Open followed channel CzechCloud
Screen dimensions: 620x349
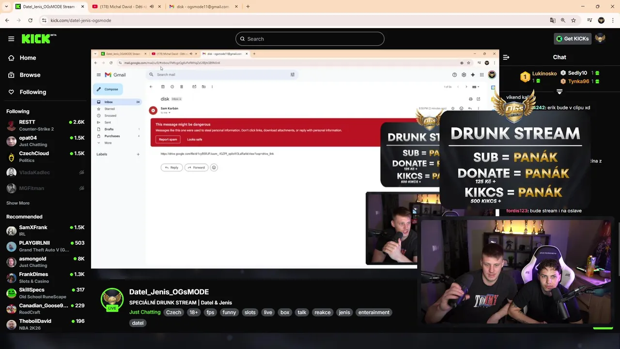(46, 157)
